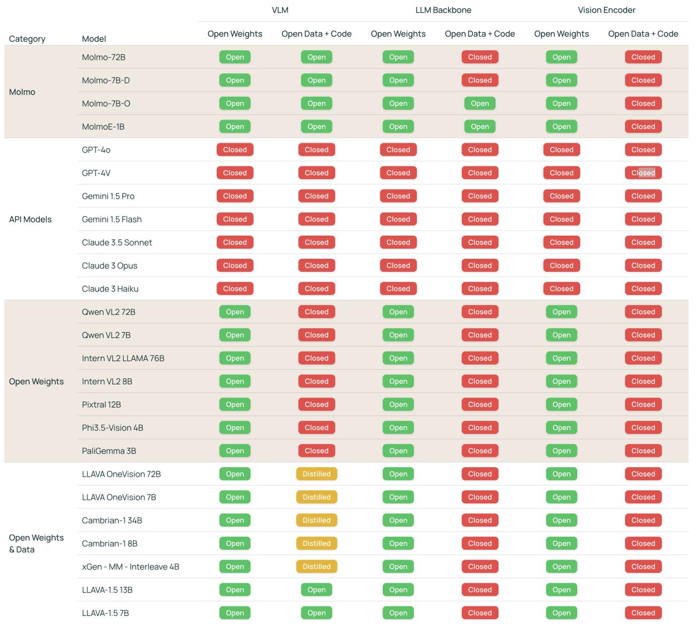Click the Molmo category label
696x625 pixels.
(x=22, y=91)
